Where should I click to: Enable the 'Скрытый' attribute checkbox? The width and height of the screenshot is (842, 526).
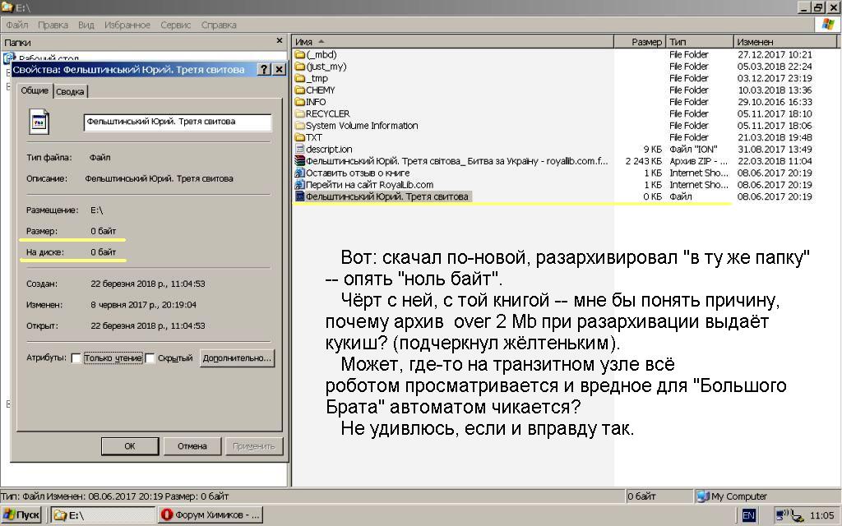coord(150,358)
